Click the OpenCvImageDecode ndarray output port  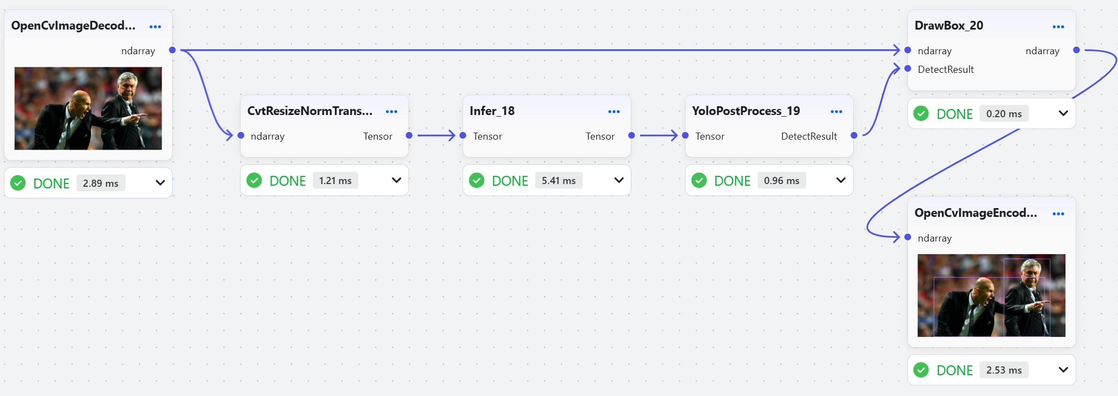click(172, 50)
